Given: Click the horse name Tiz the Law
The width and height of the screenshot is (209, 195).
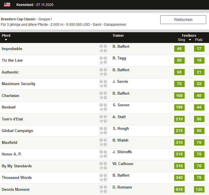Looking at the screenshot, I should point(12,60).
